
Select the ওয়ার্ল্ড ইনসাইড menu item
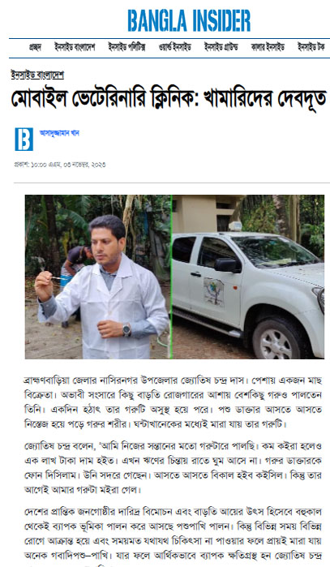[174, 47]
